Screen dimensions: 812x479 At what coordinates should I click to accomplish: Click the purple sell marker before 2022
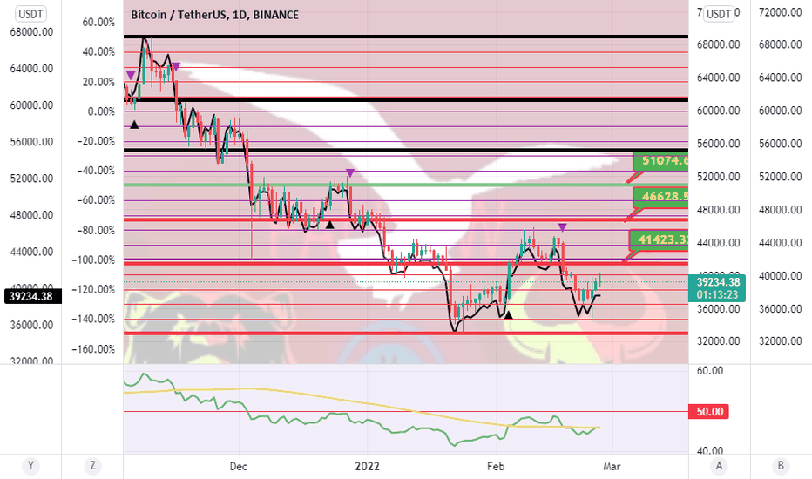(350, 172)
